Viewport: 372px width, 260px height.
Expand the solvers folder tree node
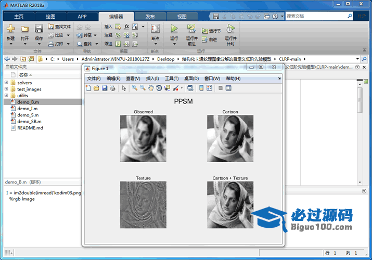click(6, 83)
